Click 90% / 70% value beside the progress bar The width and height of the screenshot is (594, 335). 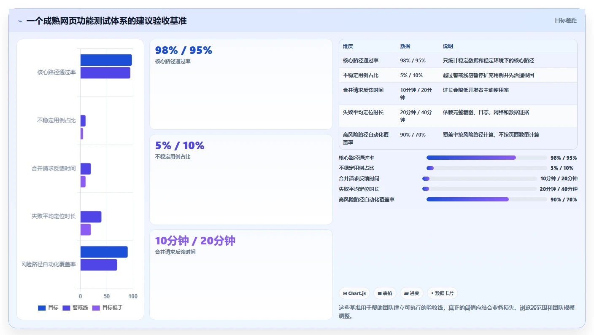[x=564, y=200]
